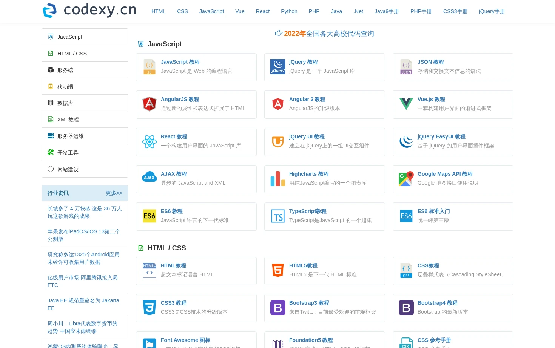Click the HTML / CSS section heading
This screenshot has width=555, height=348.
click(166, 248)
